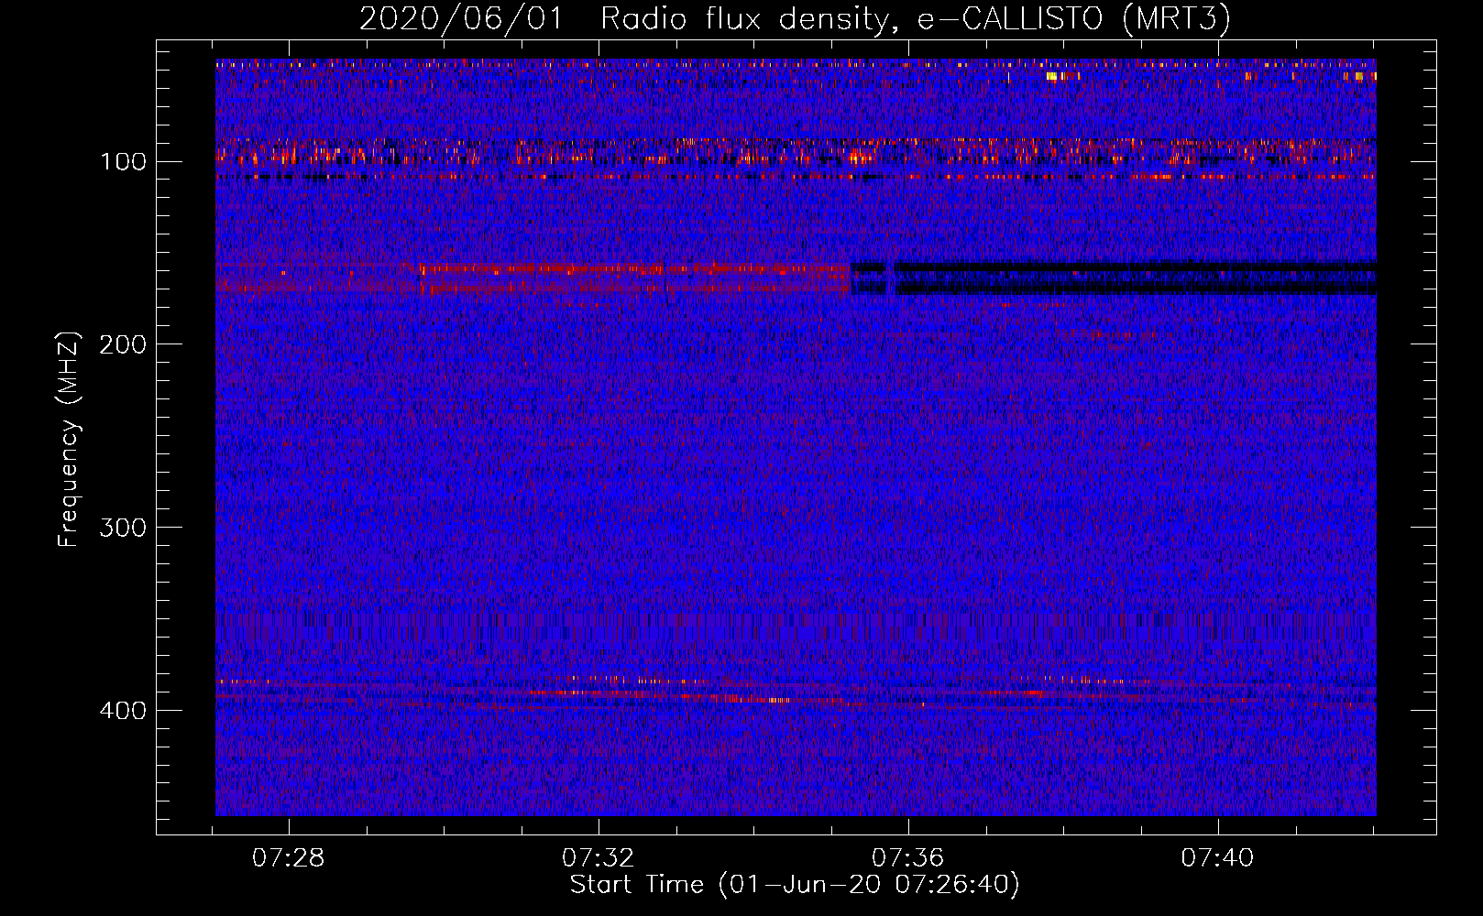Click the 07:36 time tick label
Screen dimensions: 1483x916
pyautogui.click(x=907, y=858)
